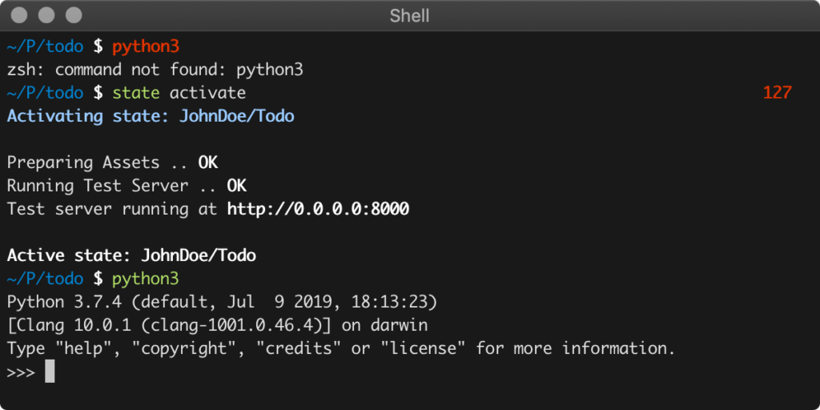Click 'Activating state: JohnDoe/Todo' line

(x=151, y=116)
